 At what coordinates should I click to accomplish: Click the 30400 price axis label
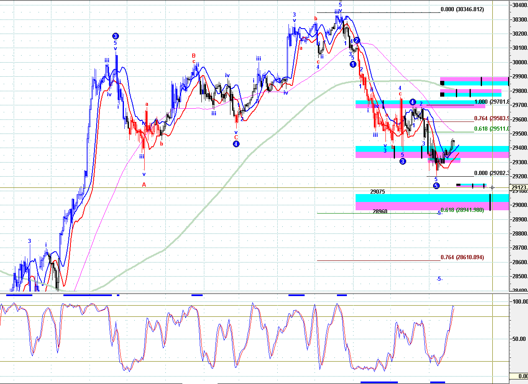(520, 5)
